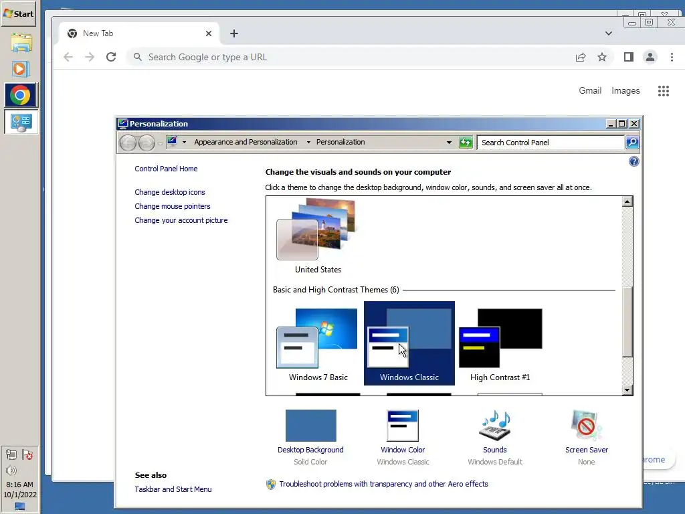This screenshot has width=685, height=514.
Task: Click the green refresh button
Action: (x=466, y=143)
